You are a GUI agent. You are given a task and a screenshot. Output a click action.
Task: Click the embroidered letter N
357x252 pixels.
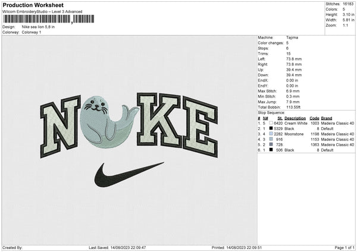(60, 127)
